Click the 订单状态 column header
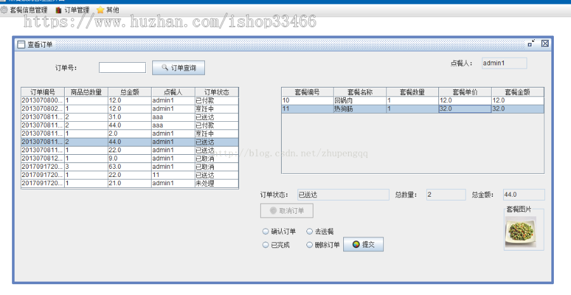Image resolution: width=571 pixels, height=295 pixels. (x=217, y=92)
